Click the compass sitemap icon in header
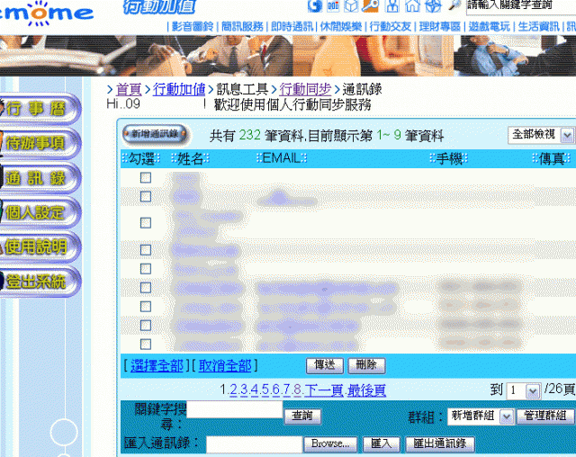Screen dimensions: 576x457 [433, 5]
